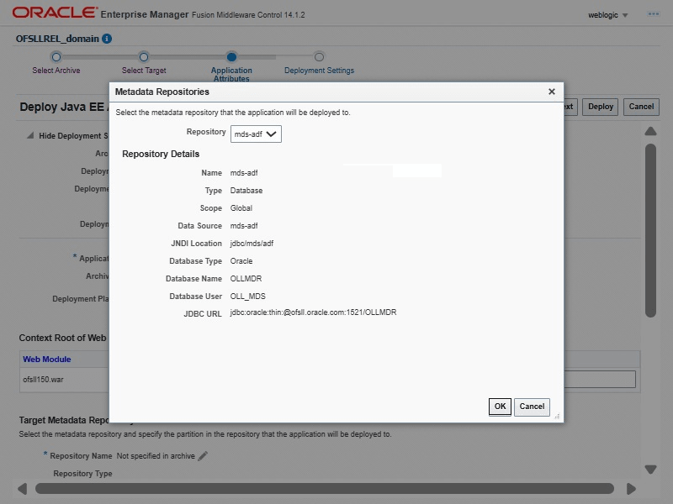Go to Select Archive step
The height and width of the screenshot is (504, 673).
[56, 71]
